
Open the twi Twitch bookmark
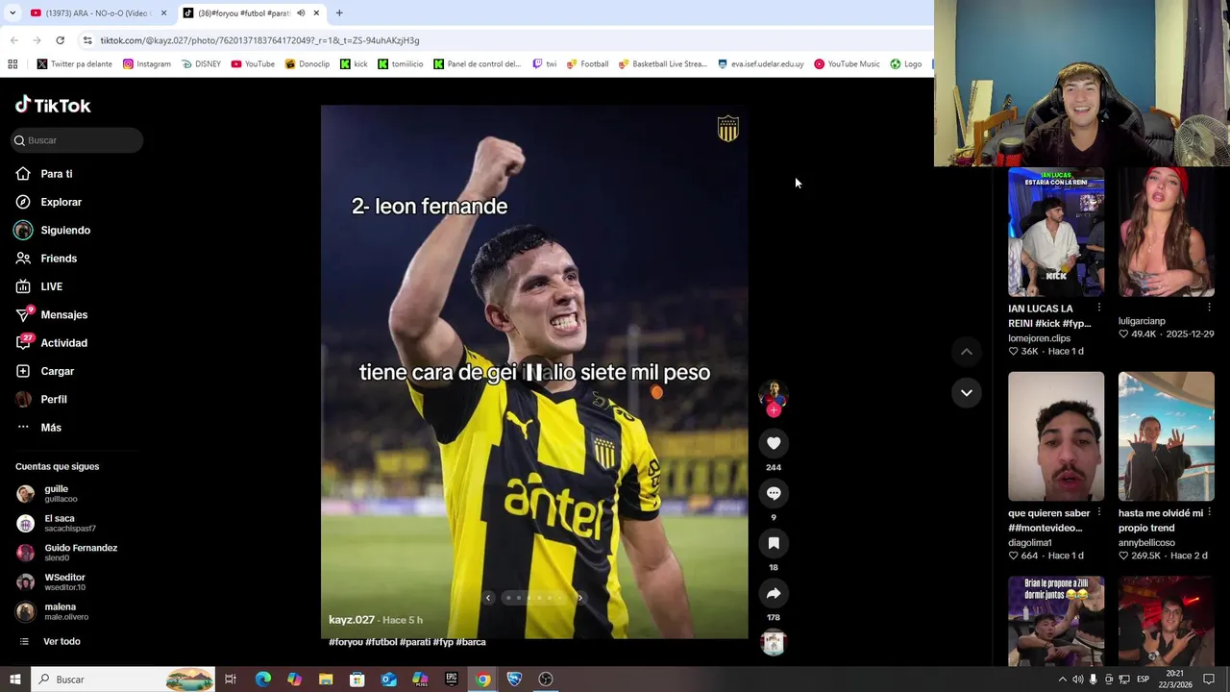tap(545, 64)
